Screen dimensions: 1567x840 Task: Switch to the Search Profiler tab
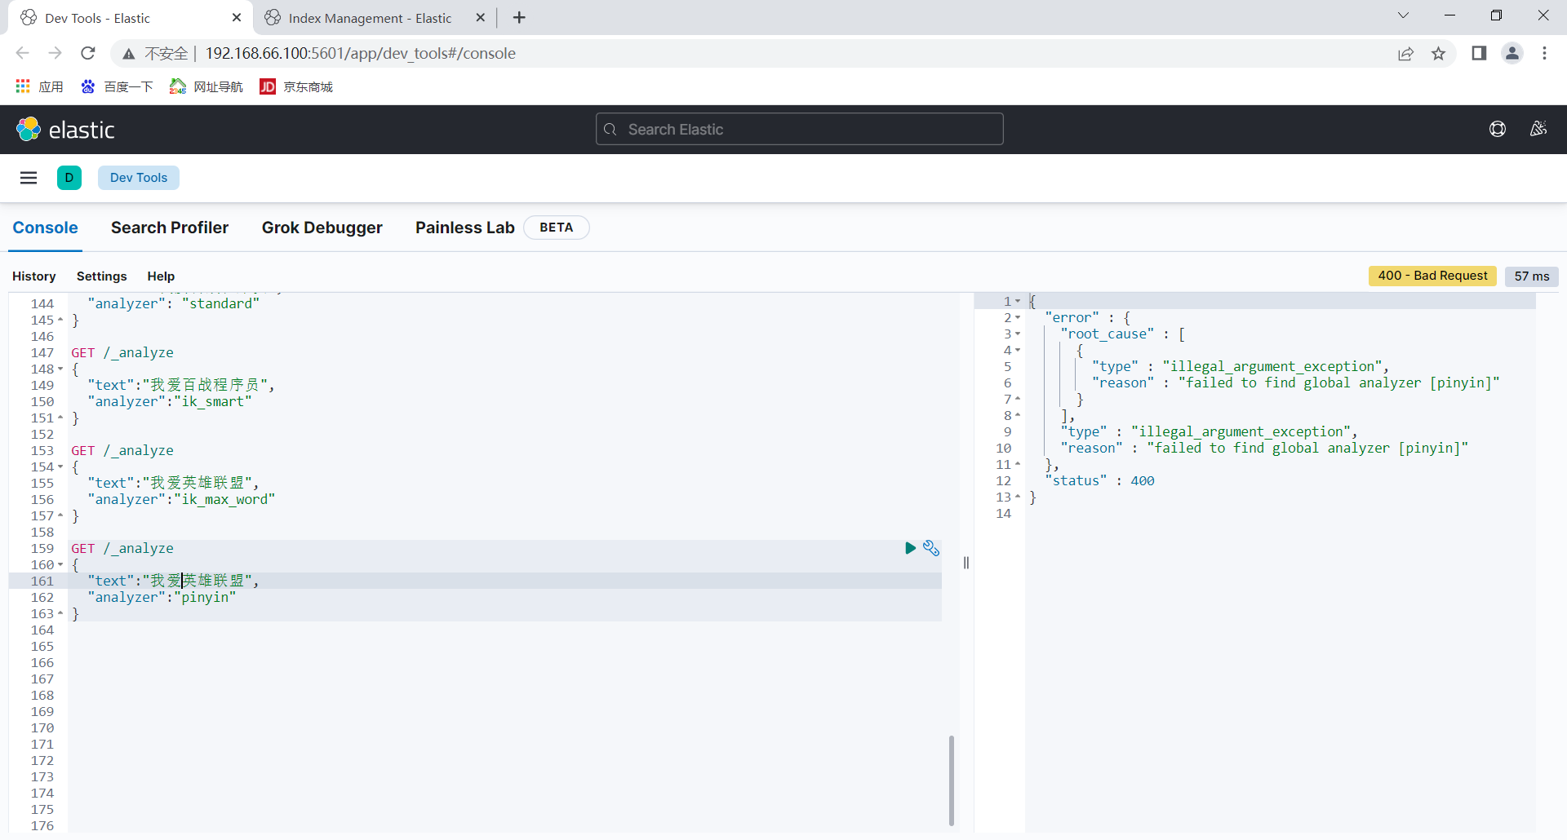point(170,228)
